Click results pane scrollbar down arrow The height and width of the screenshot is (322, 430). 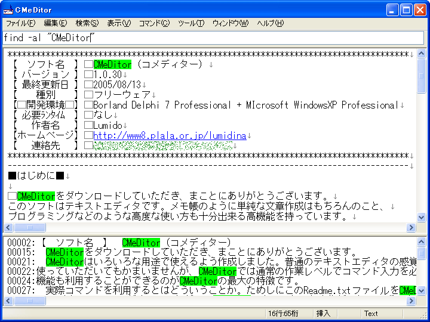[421, 291]
